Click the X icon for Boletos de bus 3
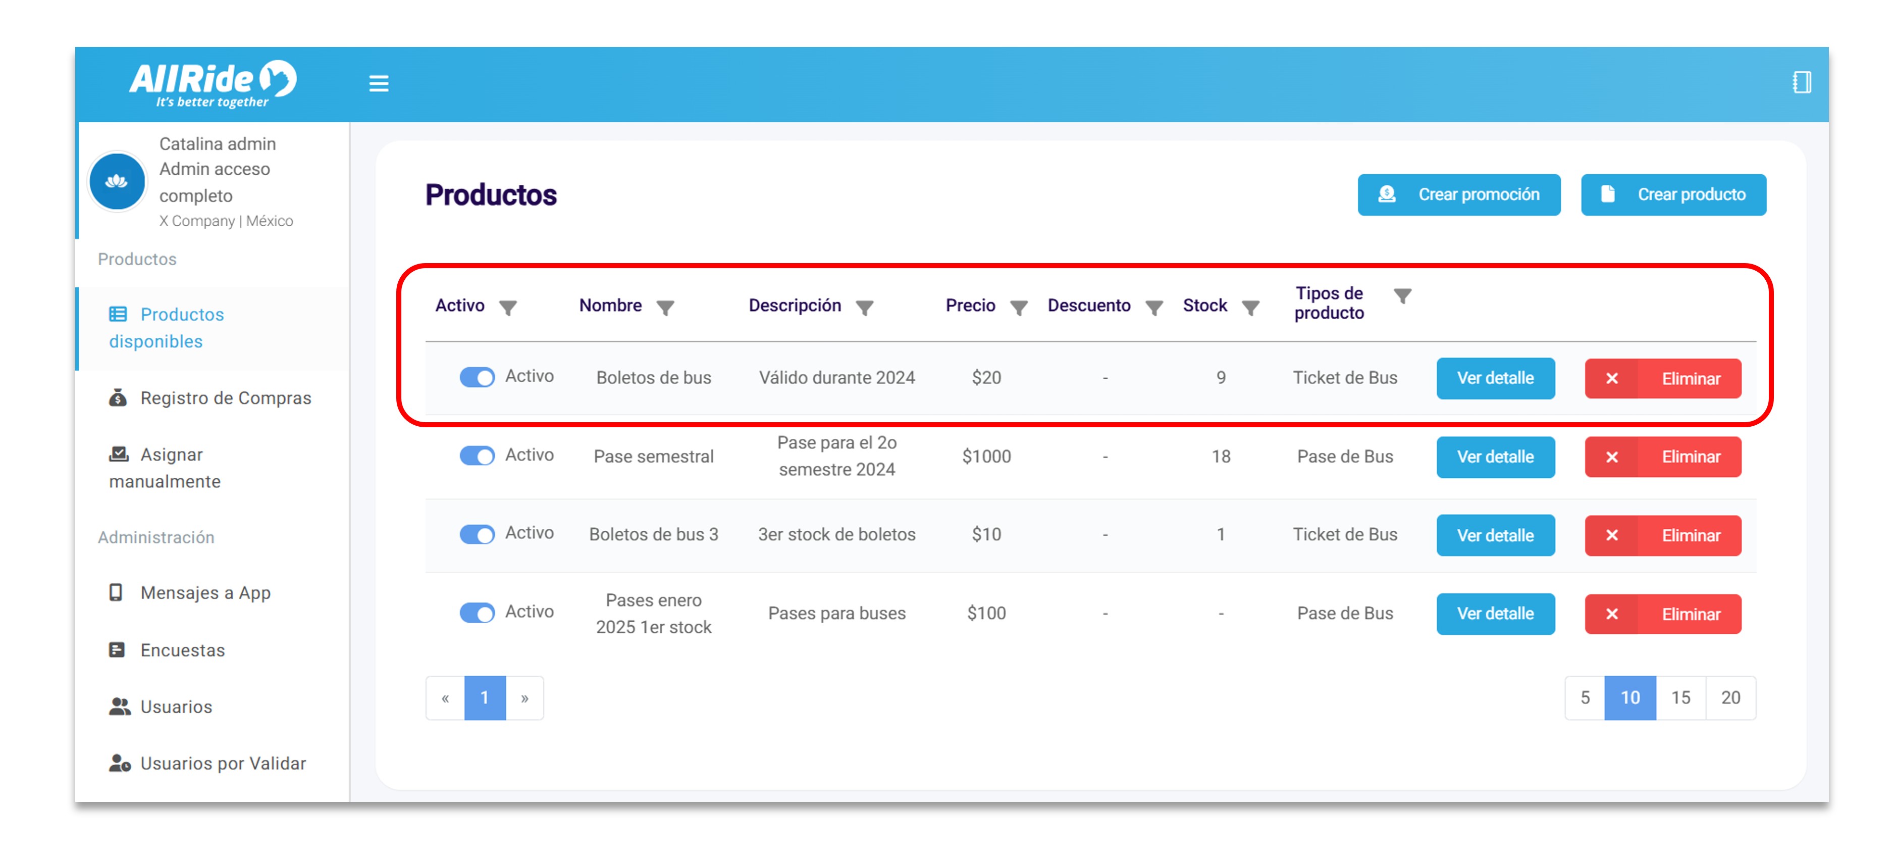1894x857 pixels. click(x=1612, y=535)
